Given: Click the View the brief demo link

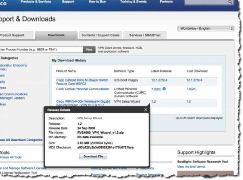Looking at the screenshot, I should (x=191, y=167).
